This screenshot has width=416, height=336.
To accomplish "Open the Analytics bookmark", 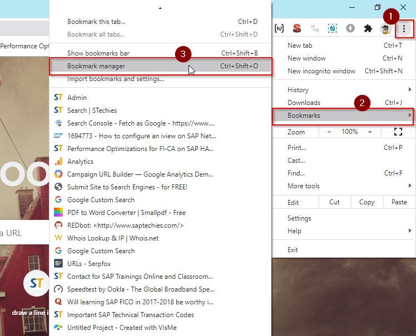I will (x=160, y=162).
